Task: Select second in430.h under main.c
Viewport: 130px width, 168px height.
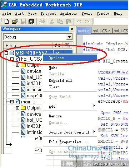Action: (34, 126)
